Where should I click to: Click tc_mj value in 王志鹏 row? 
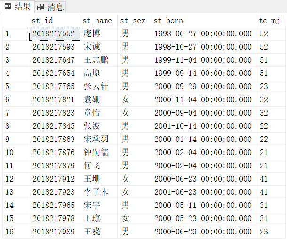[271, 60]
